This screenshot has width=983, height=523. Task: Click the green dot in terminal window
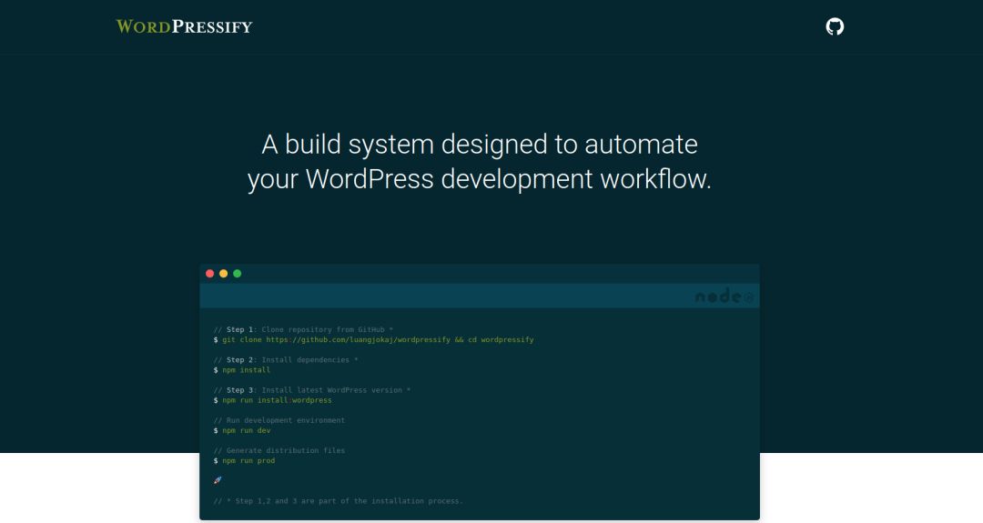237,274
